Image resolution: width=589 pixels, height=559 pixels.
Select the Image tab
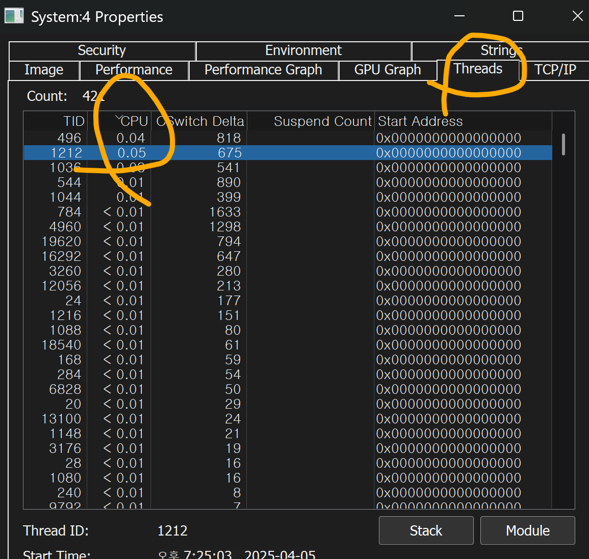[44, 70]
